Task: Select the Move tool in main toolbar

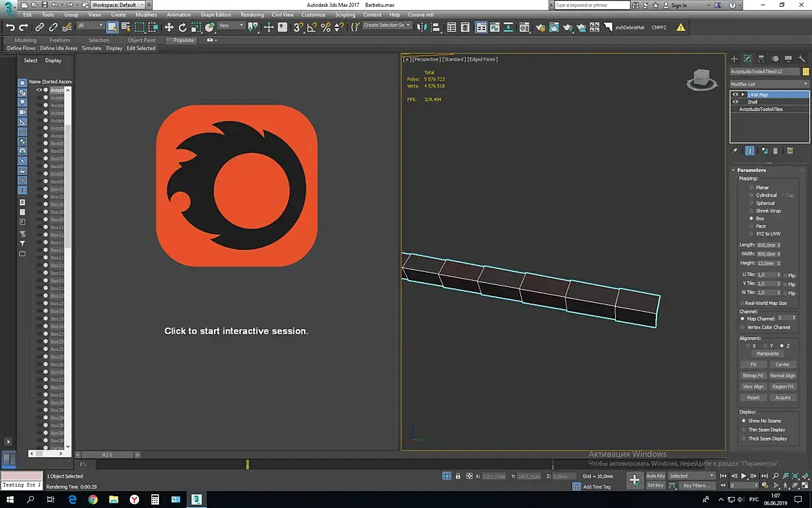Action: 169,28
